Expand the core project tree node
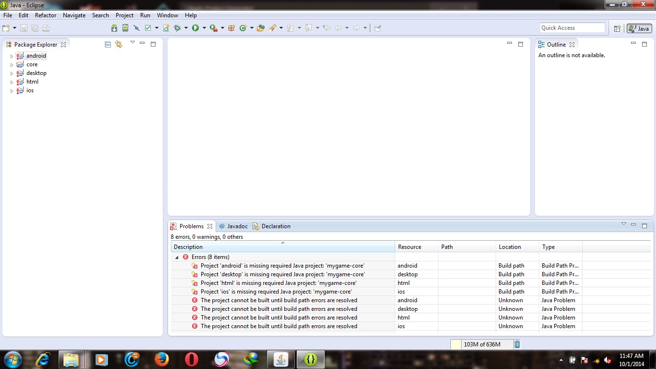 12,65
